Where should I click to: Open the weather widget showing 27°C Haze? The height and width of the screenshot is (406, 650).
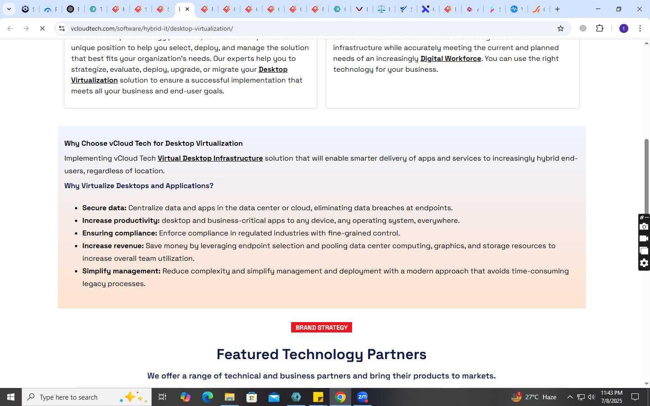click(x=534, y=397)
